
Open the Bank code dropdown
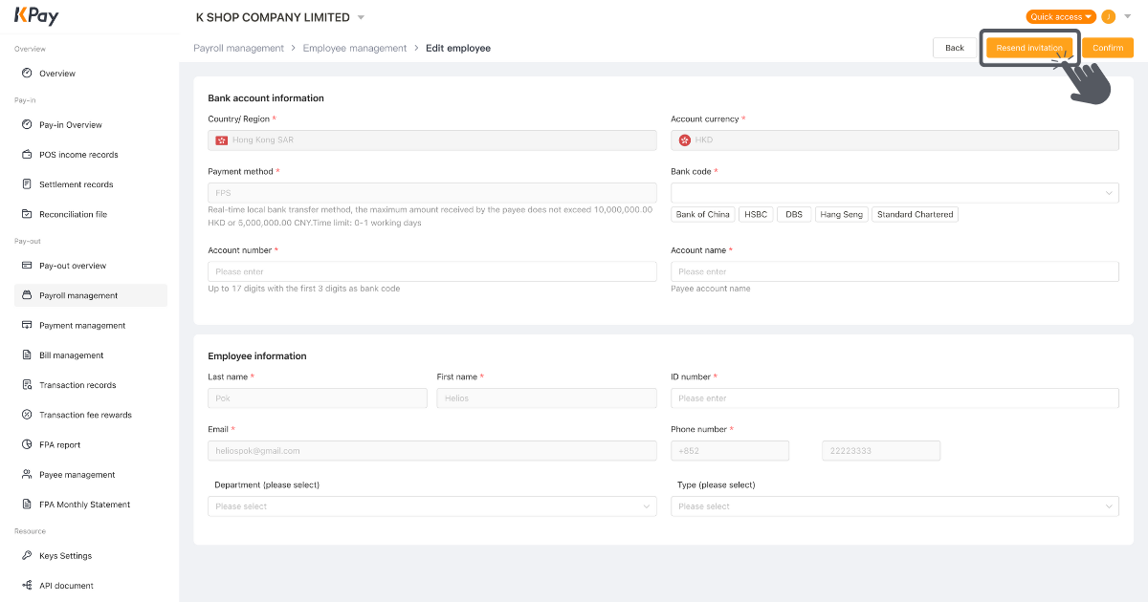click(x=894, y=192)
